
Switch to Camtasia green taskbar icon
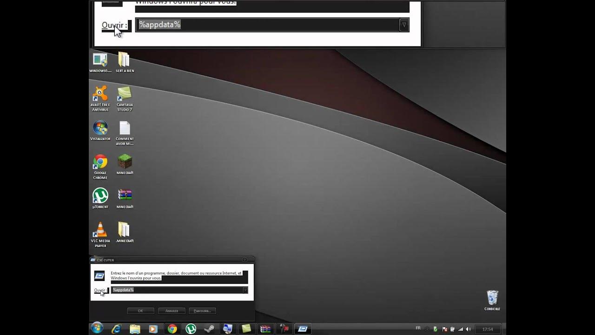[x=246, y=328]
